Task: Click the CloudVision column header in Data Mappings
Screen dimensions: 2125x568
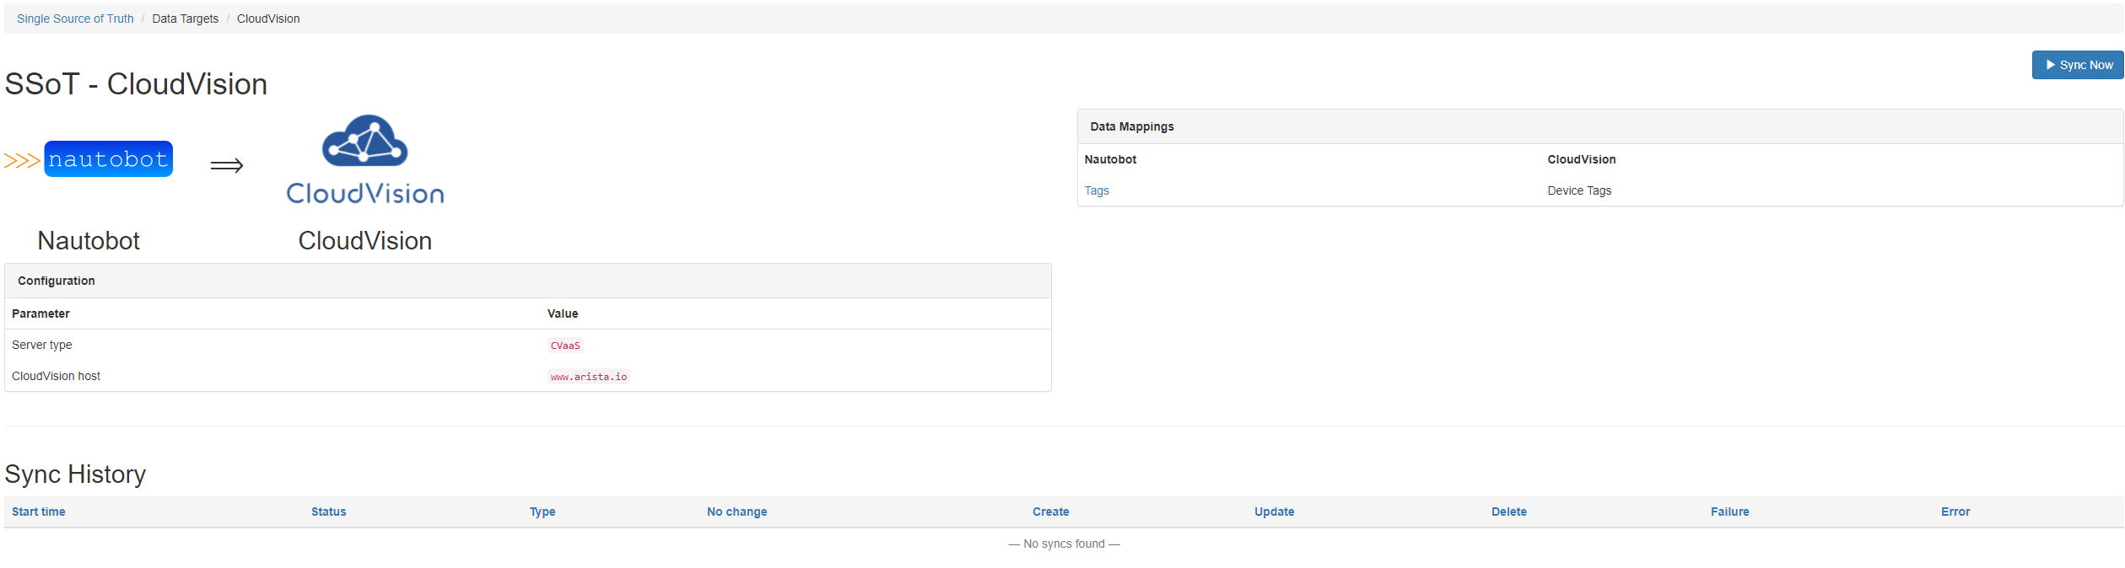Action: point(1582,159)
